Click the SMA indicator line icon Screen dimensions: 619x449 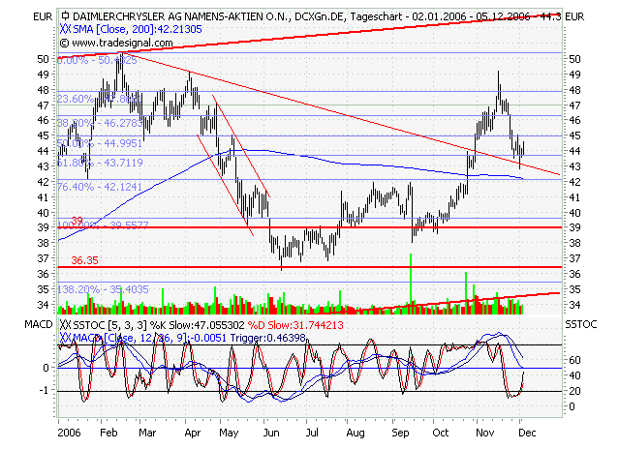(65, 30)
